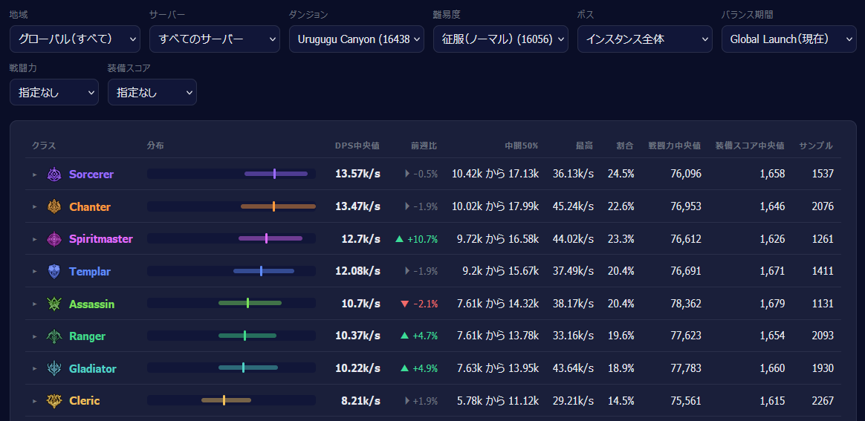Screen dimensions: 865x421
Task: Click the Assassin class name
Action: coord(91,304)
